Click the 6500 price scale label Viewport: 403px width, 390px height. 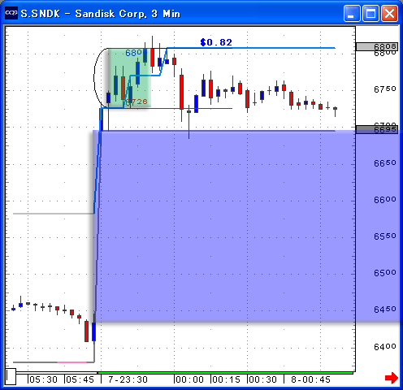pos(385,273)
